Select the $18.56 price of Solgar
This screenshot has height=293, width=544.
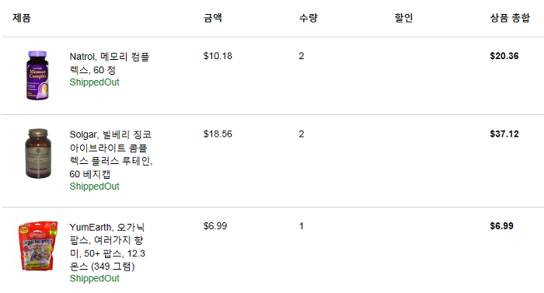tap(218, 134)
